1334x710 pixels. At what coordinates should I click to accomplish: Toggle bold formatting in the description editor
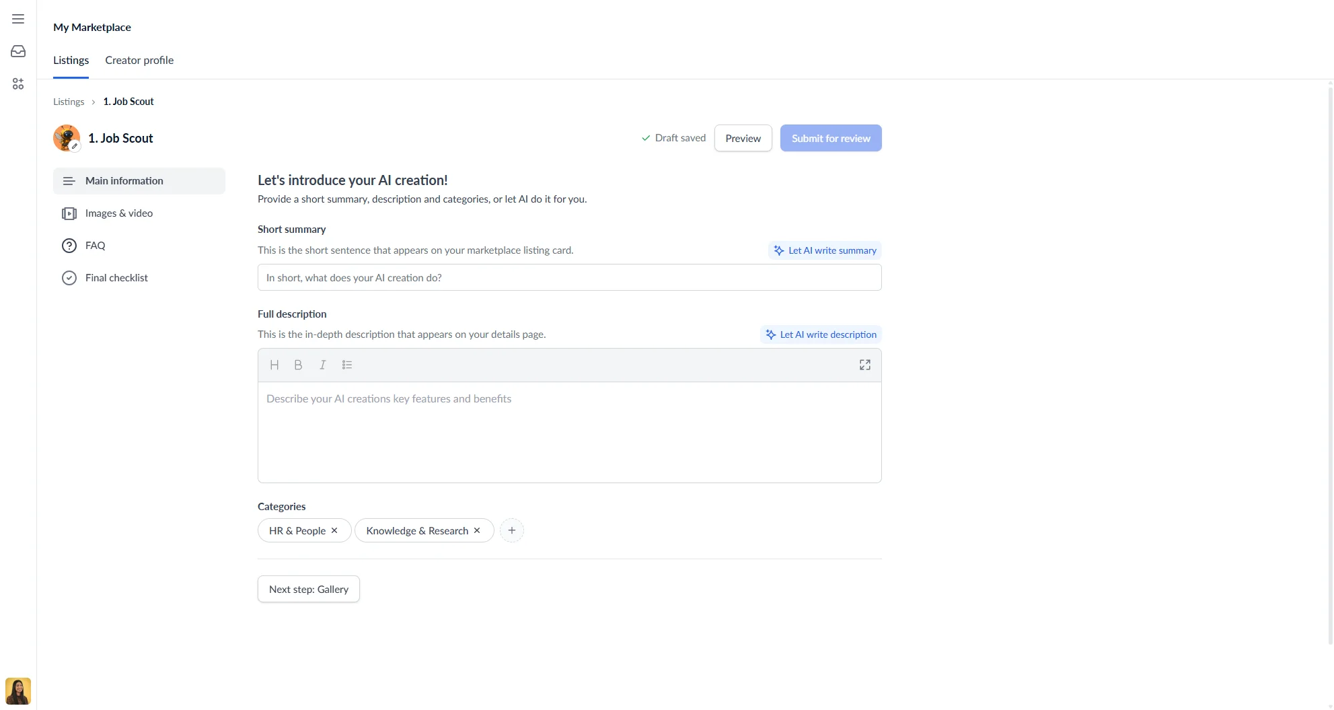click(298, 364)
